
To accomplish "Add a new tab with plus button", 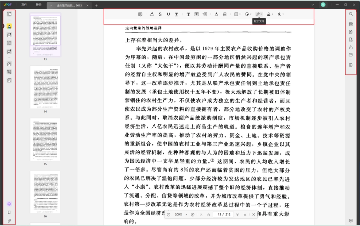I will [x=96, y=6].
